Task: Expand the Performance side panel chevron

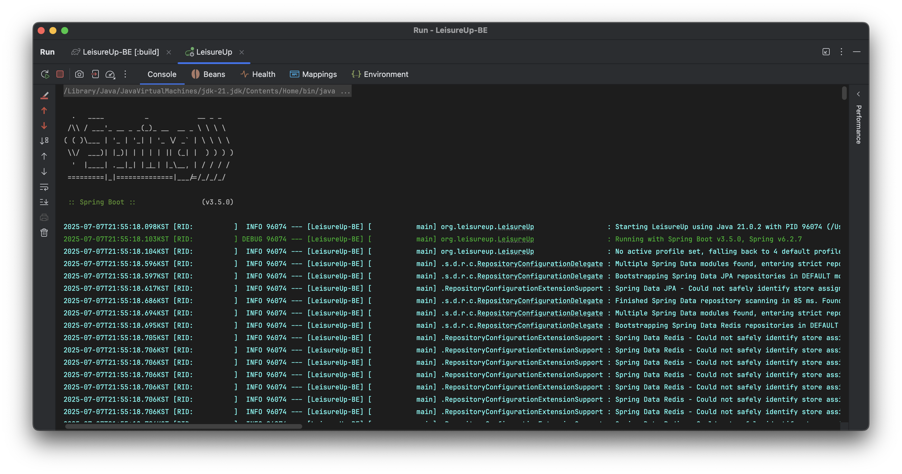Action: pyautogui.click(x=858, y=94)
